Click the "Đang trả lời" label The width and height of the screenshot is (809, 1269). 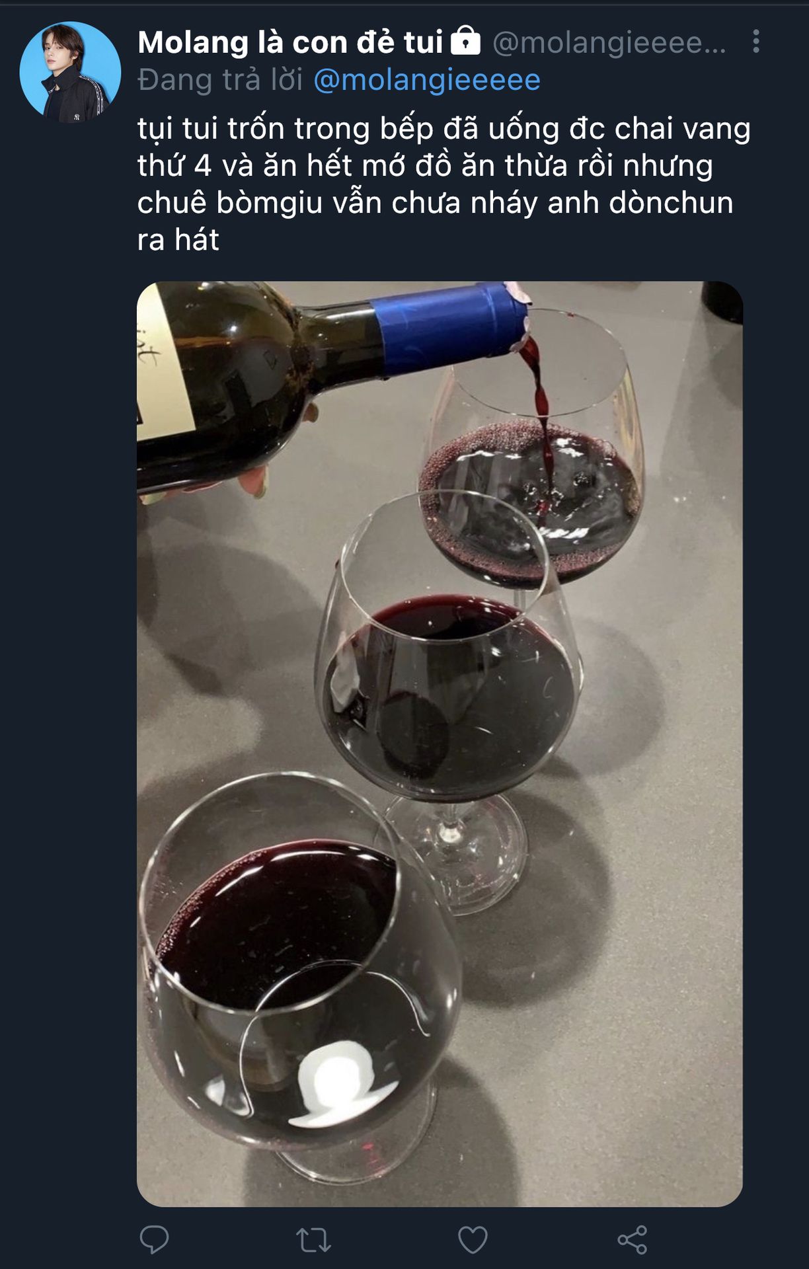[x=220, y=80]
